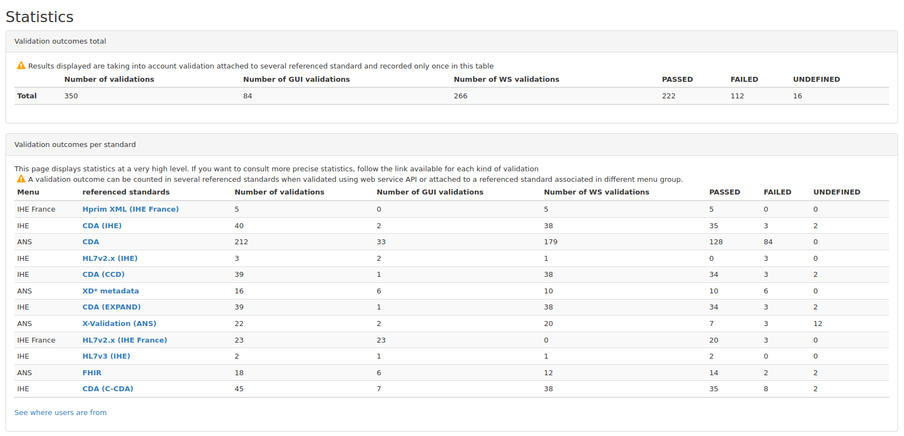The height and width of the screenshot is (436, 904).
Task: Open the FHIR statistics link
Action: pos(92,373)
